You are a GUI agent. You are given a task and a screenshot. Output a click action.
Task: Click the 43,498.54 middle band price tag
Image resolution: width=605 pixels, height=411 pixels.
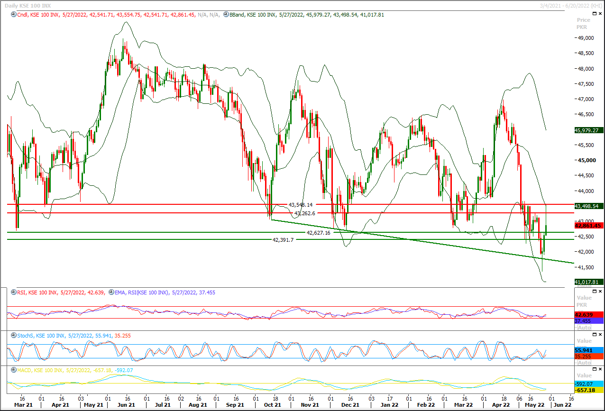click(x=588, y=206)
